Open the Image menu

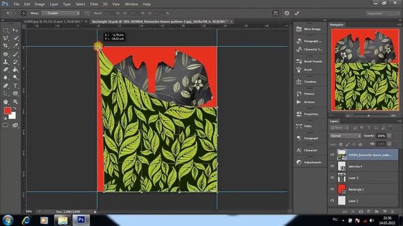coord(40,4)
